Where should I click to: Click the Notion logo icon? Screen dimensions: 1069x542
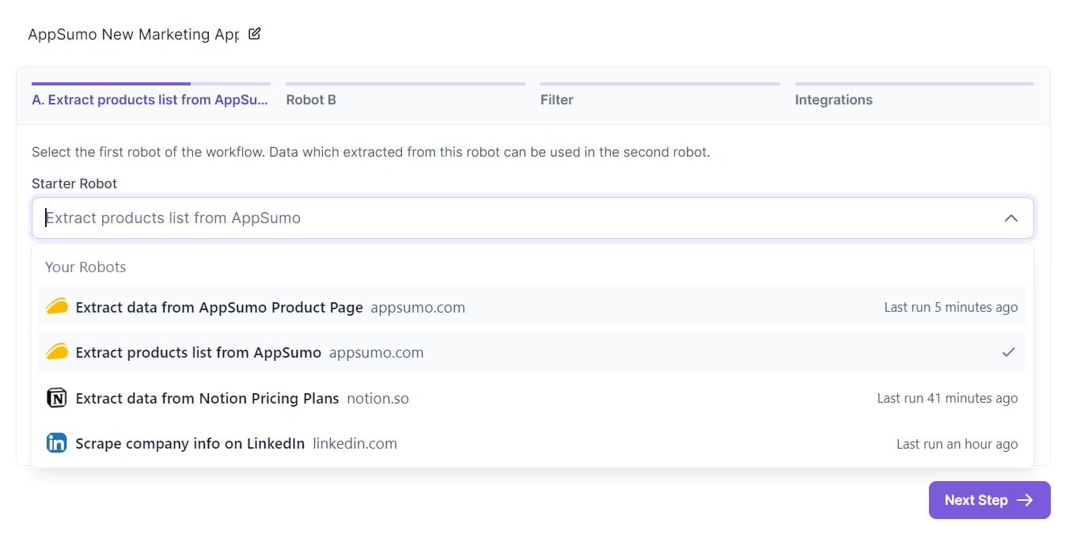tap(57, 398)
